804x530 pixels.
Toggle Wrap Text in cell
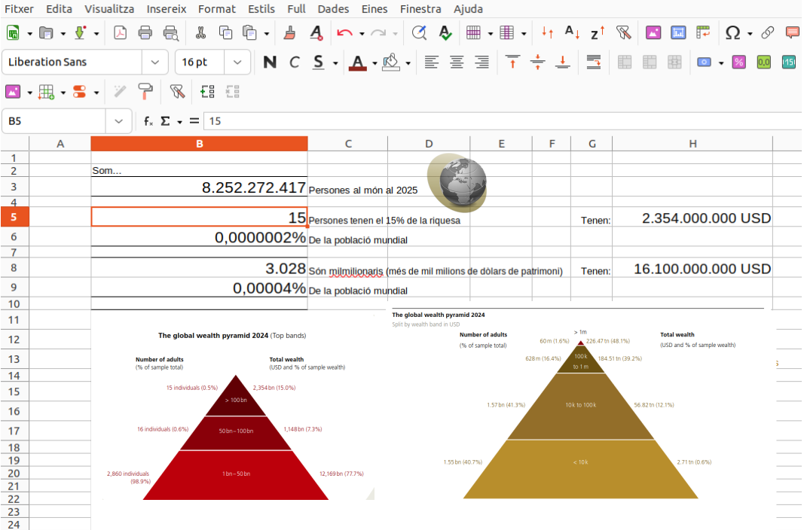pos(593,62)
